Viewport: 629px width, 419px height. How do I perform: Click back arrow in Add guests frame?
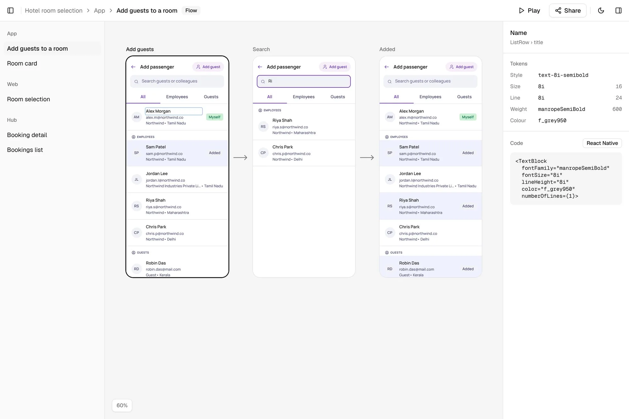pyautogui.click(x=133, y=67)
